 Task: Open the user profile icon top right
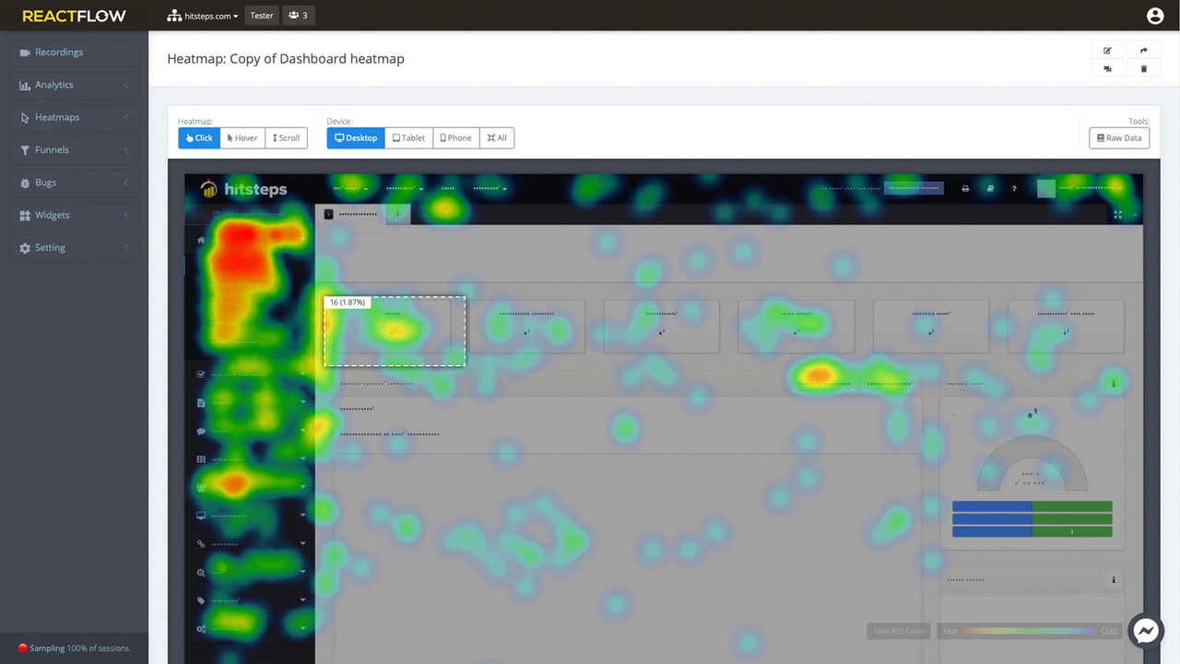(x=1154, y=16)
